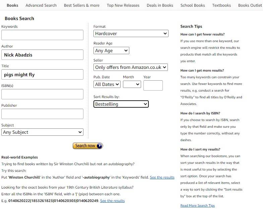Expand the Reader Age dropdown
Screen dimensions: 263x213
point(111,50)
